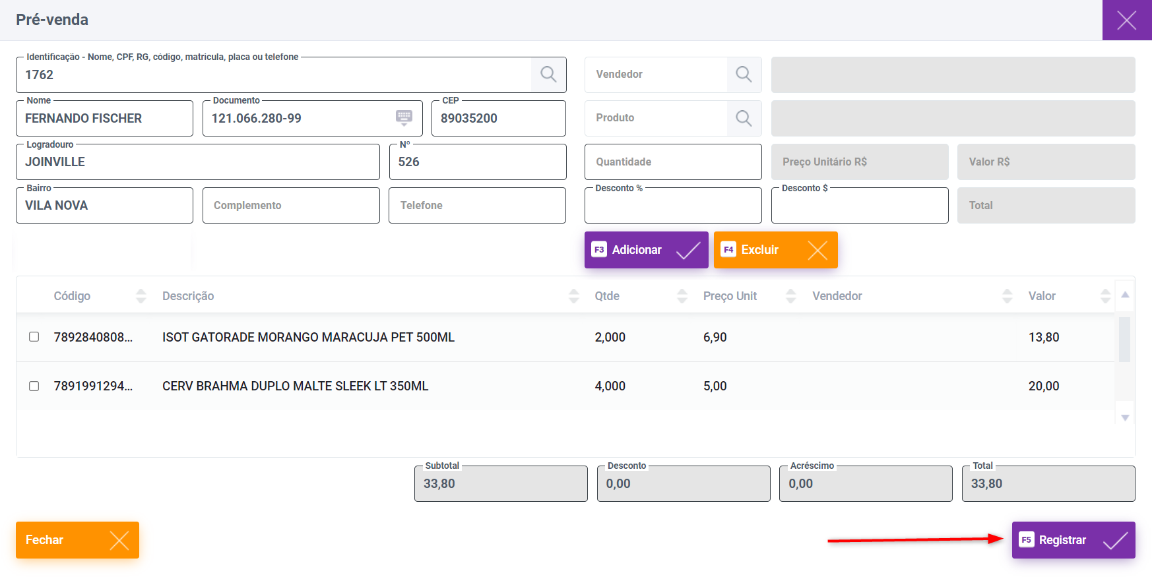Focus the Quantidade input field
Screen dimensions: 1152x577
672,162
